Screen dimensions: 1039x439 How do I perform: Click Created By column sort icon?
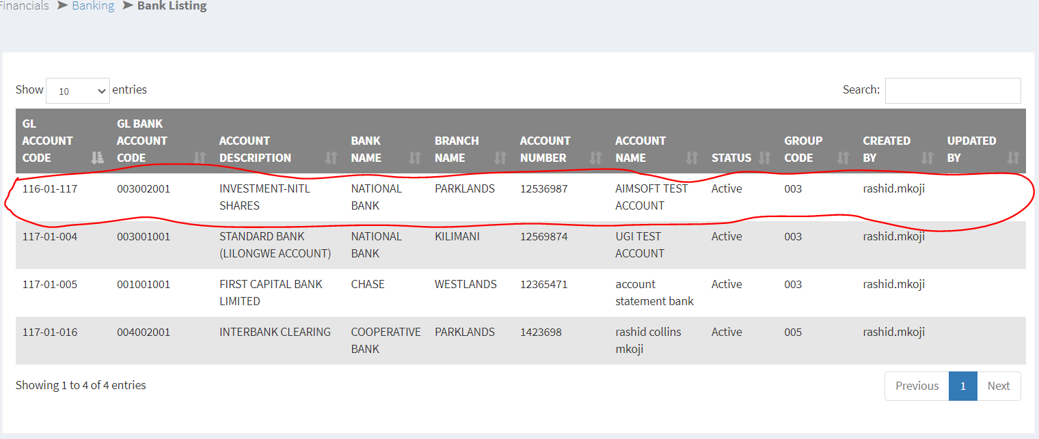927,158
